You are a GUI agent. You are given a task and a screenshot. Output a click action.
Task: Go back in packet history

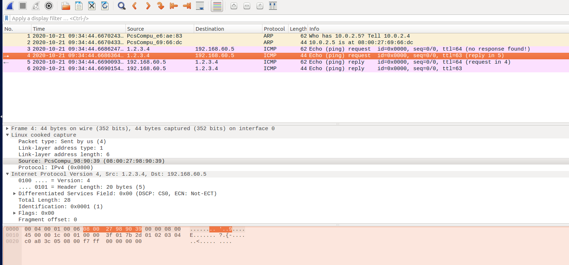click(135, 6)
